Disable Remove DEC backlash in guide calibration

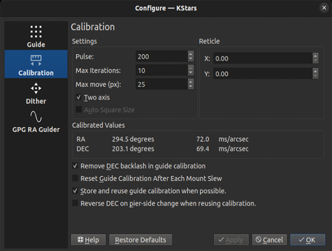click(x=76, y=166)
